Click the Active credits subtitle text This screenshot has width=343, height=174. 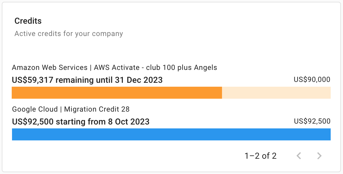68,33
